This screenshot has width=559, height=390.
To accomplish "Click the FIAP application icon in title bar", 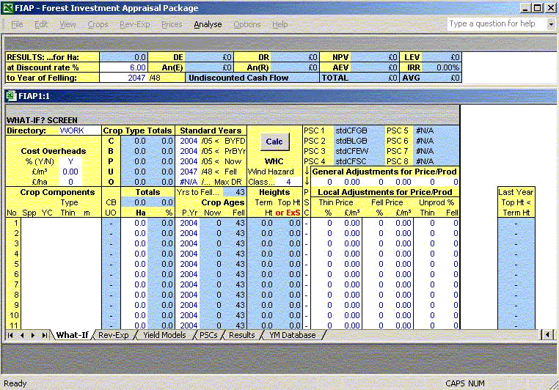I will 8,8.
